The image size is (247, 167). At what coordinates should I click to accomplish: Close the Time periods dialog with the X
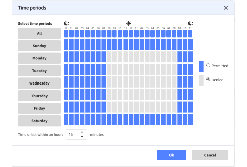[226, 8]
